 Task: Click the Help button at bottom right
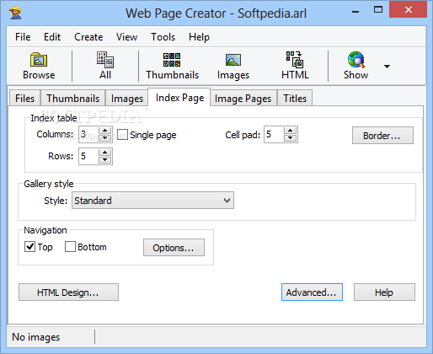click(x=384, y=292)
